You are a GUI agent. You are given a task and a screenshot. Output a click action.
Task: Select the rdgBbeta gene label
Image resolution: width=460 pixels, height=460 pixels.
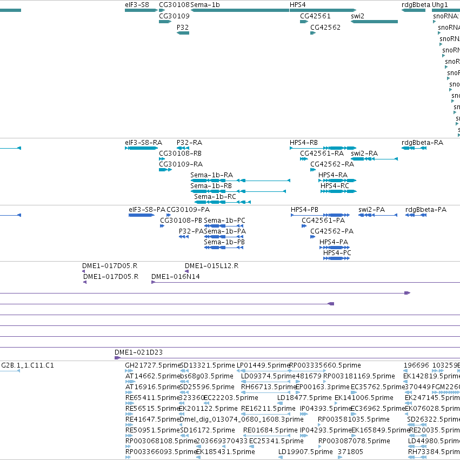point(416,5)
